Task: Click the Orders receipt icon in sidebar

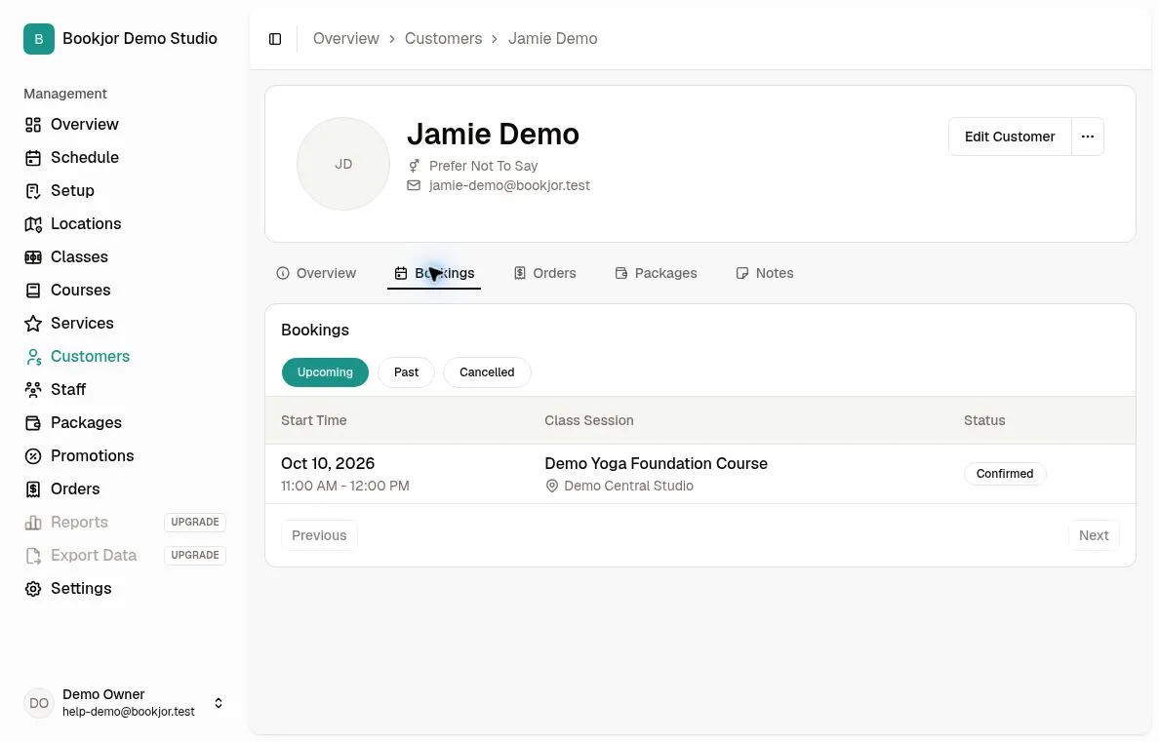Action: [33, 489]
